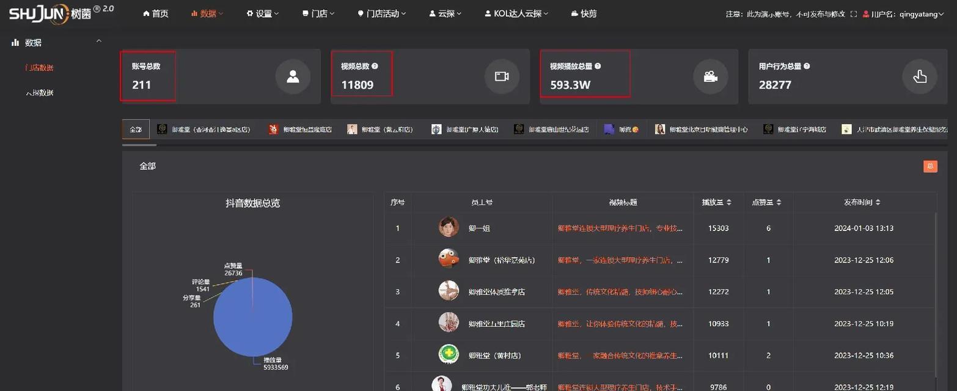The image size is (957, 391).
Task: Click the 28277 user behavior total value
Action: [775, 85]
